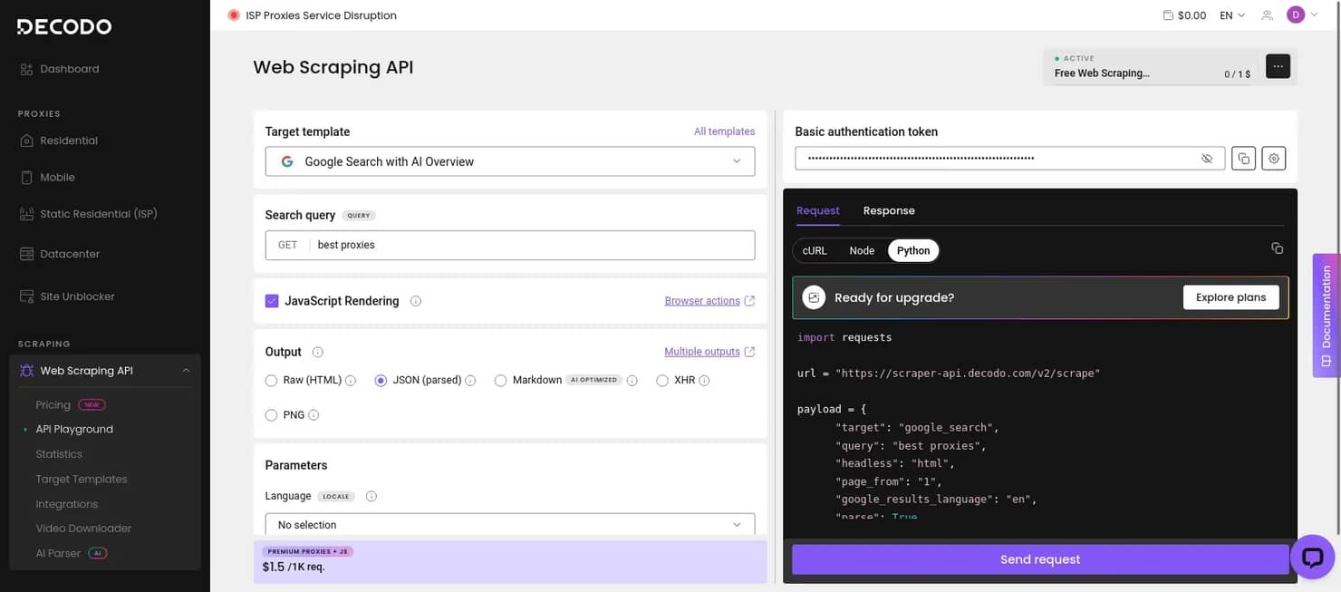Choose the Markdown output radio button
The width and height of the screenshot is (1341, 592).
[500, 381]
